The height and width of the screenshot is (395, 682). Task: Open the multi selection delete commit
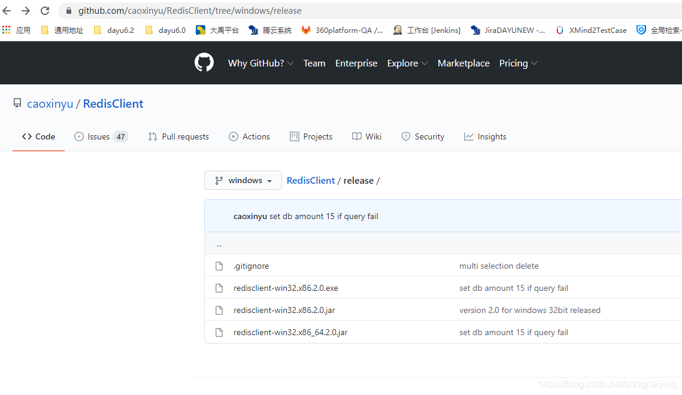pyautogui.click(x=499, y=266)
